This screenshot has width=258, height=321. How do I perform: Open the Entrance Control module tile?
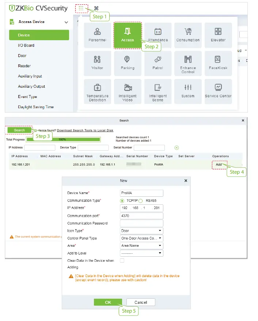click(x=188, y=63)
